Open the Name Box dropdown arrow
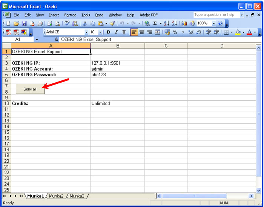264x207 pixels. [37, 40]
